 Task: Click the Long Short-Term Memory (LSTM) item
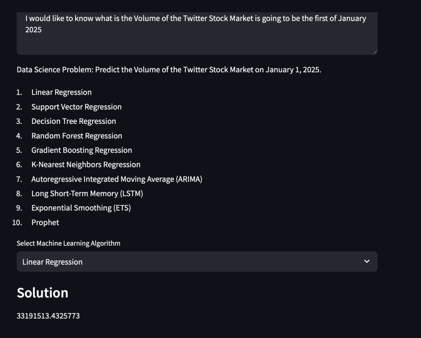point(87,194)
